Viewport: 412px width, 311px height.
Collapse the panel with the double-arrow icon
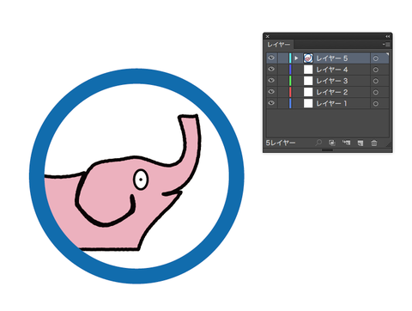click(x=387, y=36)
